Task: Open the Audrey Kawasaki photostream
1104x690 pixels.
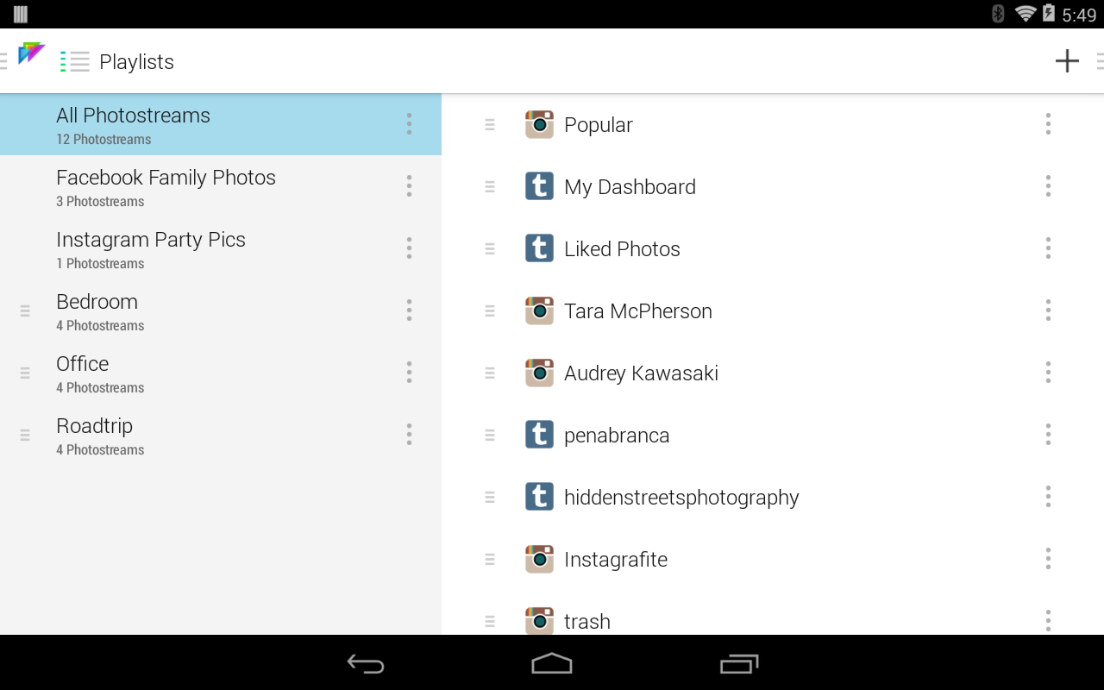Action: (641, 373)
